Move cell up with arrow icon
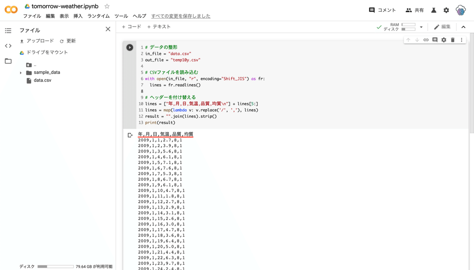The width and height of the screenshot is (474, 270). click(408, 40)
